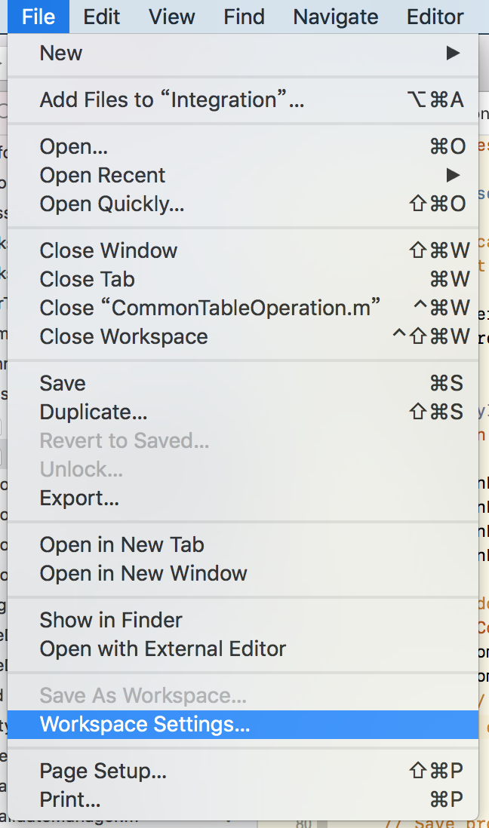Click Save in File menu
Viewport: 489px width, 828px height.
63,384
